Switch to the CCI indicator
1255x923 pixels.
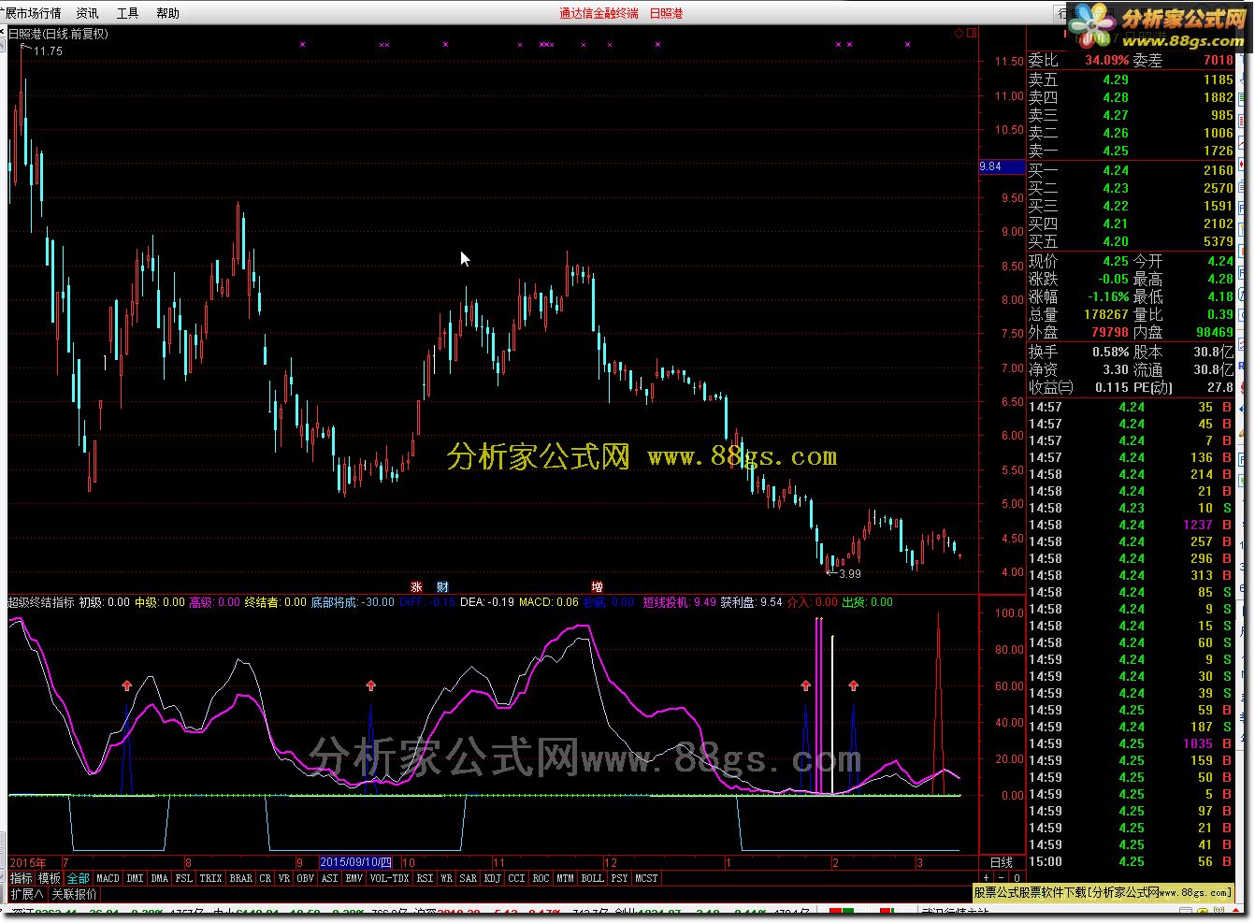517,878
